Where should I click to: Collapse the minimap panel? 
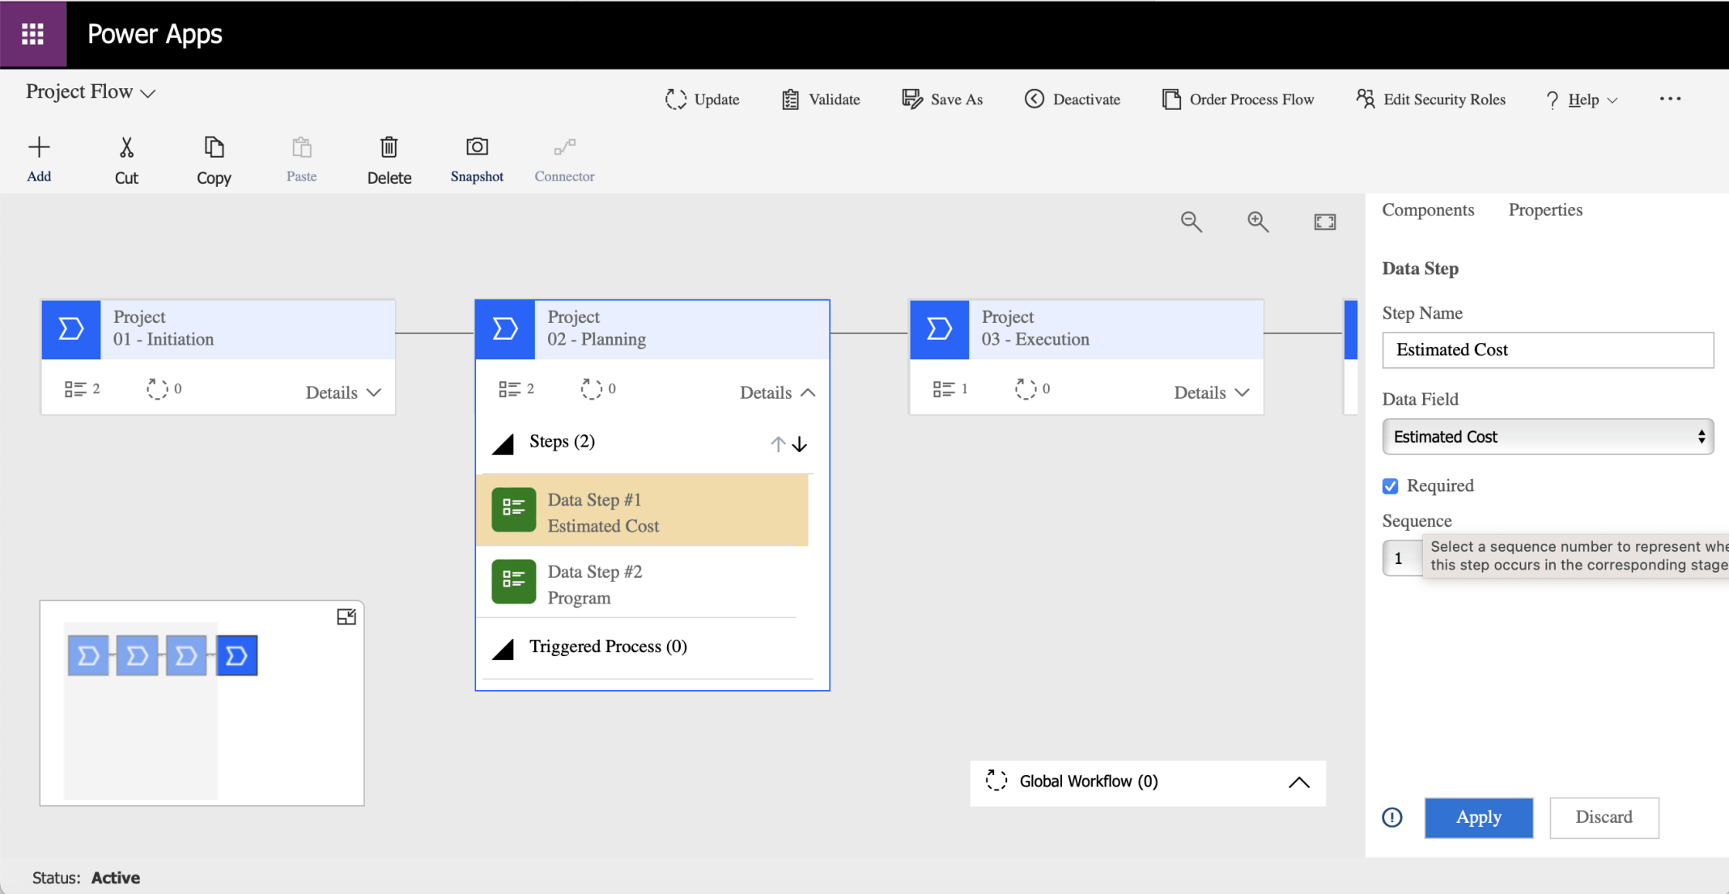tap(346, 617)
